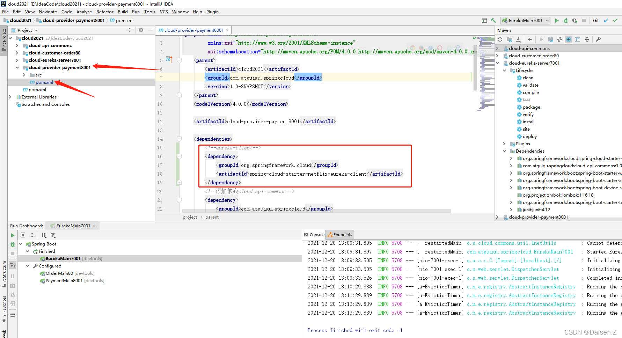Select pom.xml under cloud-provider-payment8001
622x338 pixels.
pos(44,82)
